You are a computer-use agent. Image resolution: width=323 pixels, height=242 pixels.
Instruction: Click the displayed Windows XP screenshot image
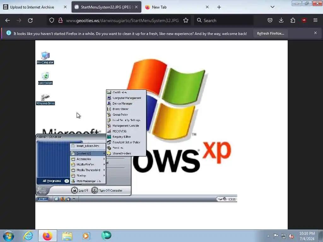(161, 135)
